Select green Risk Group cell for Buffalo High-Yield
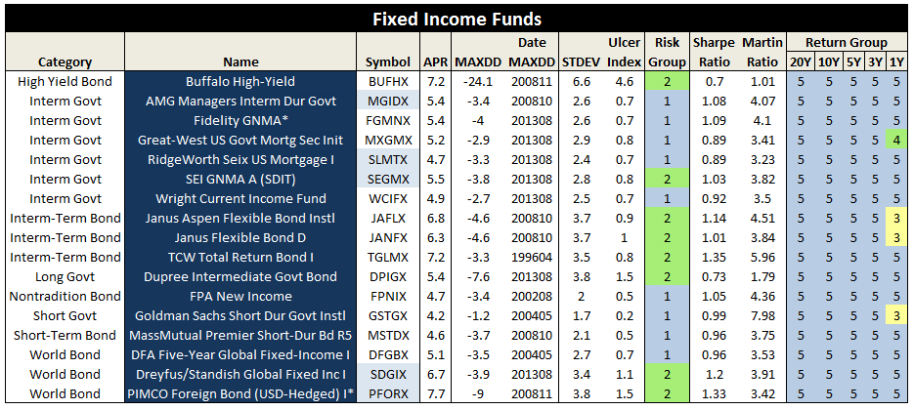This screenshot has height=410, width=914. click(667, 81)
